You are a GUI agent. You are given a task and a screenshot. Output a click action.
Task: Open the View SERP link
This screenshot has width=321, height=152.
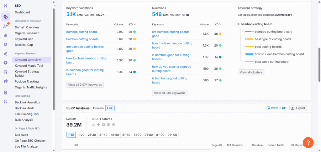(x=276, y=108)
